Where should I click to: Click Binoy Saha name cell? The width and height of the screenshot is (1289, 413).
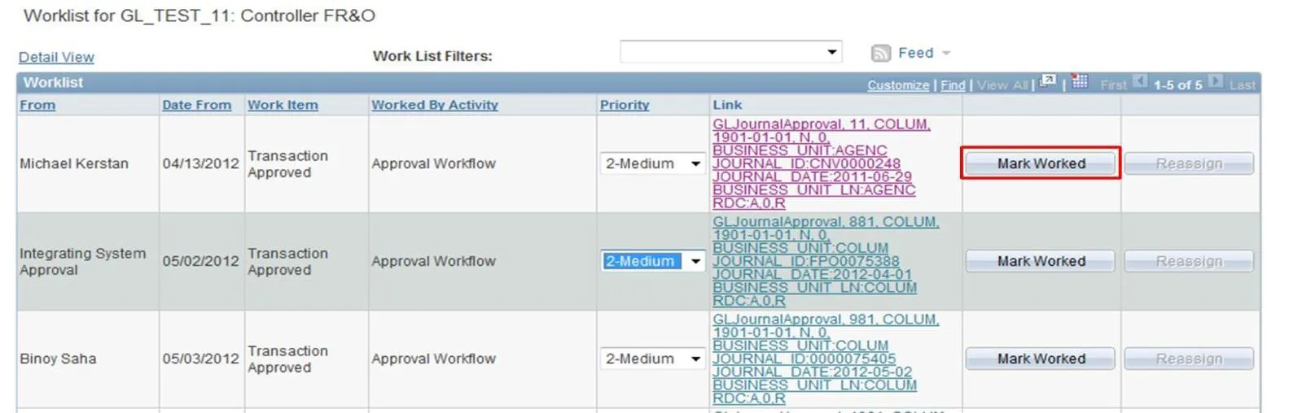coord(58,359)
